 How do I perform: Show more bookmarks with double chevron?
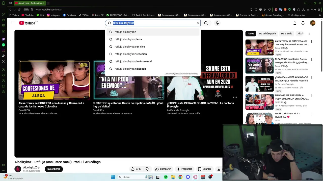click(320, 15)
